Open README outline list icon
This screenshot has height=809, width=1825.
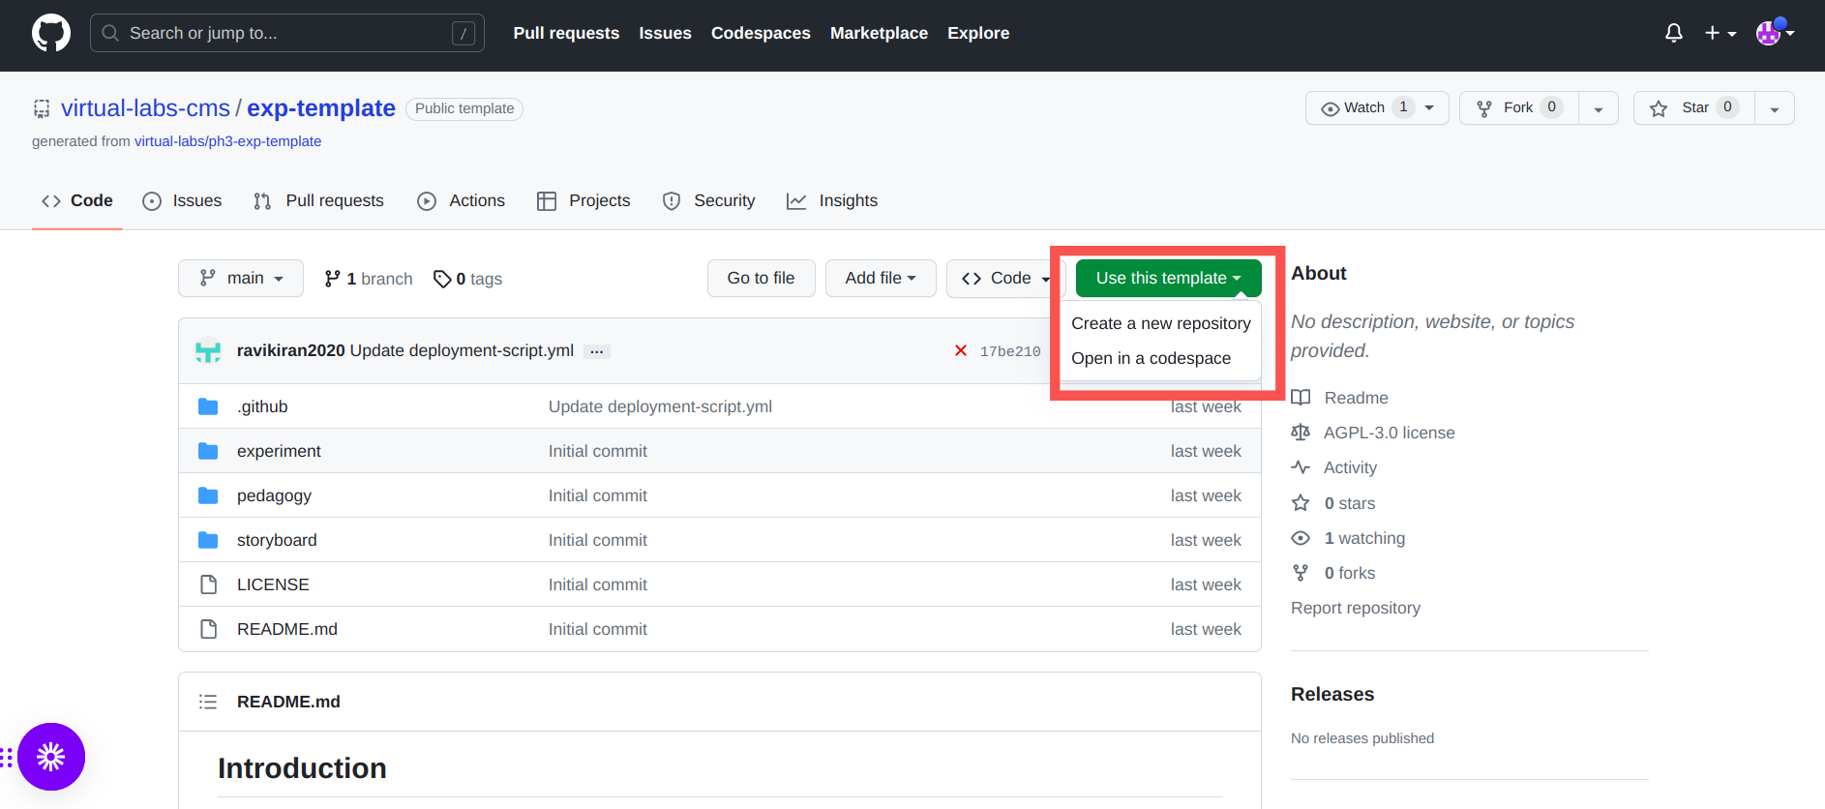208,702
